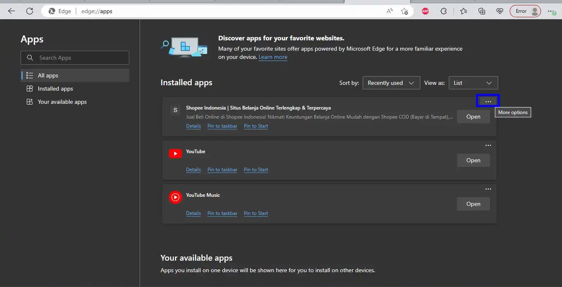The height and width of the screenshot is (287, 562).
Task: Click the Installed apps heading
Action: (187, 82)
